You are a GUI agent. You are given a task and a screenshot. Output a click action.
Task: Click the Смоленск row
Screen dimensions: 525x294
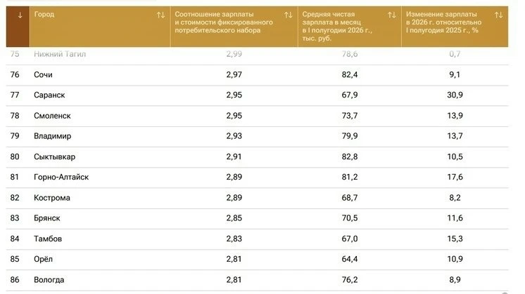(257, 116)
